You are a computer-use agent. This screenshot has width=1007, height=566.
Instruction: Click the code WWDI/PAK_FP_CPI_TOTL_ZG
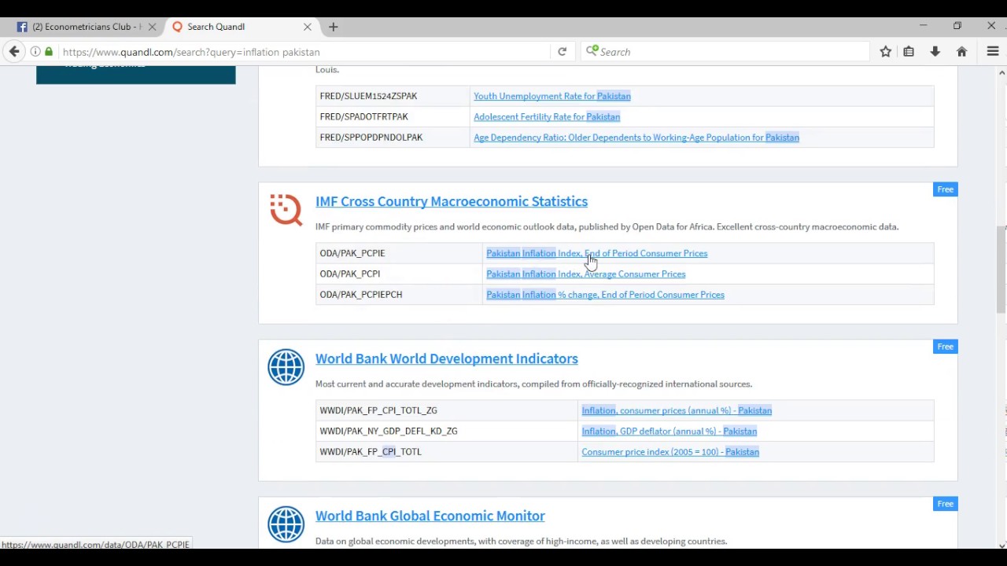click(x=378, y=410)
